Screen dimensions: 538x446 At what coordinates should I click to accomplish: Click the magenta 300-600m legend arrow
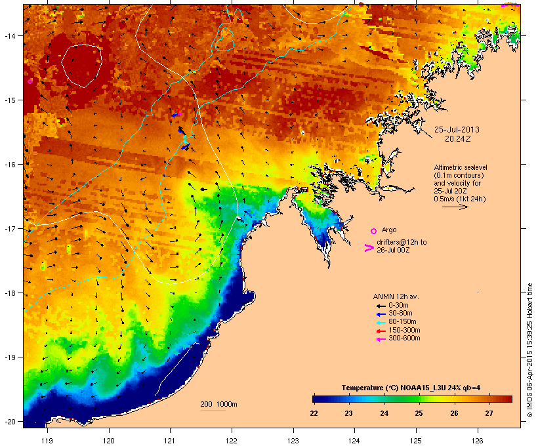381,339
